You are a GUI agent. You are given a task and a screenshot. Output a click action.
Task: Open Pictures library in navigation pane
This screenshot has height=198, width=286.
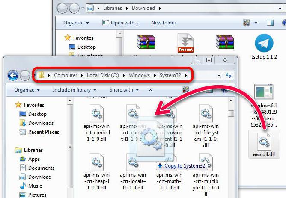tap(33, 195)
